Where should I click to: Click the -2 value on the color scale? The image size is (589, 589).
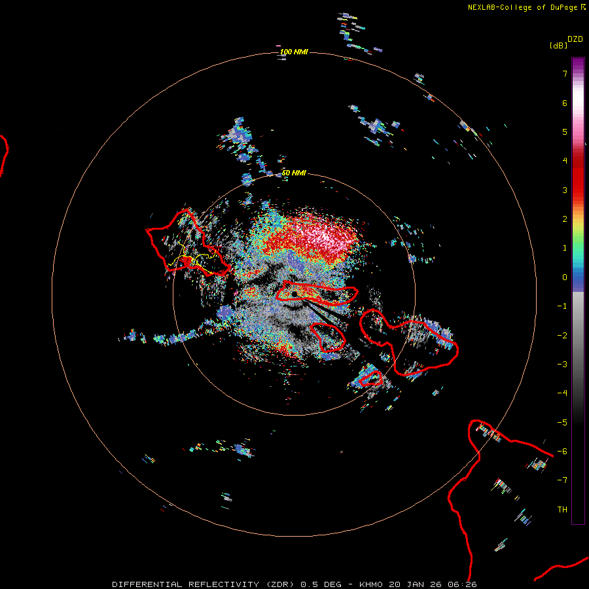(x=562, y=336)
